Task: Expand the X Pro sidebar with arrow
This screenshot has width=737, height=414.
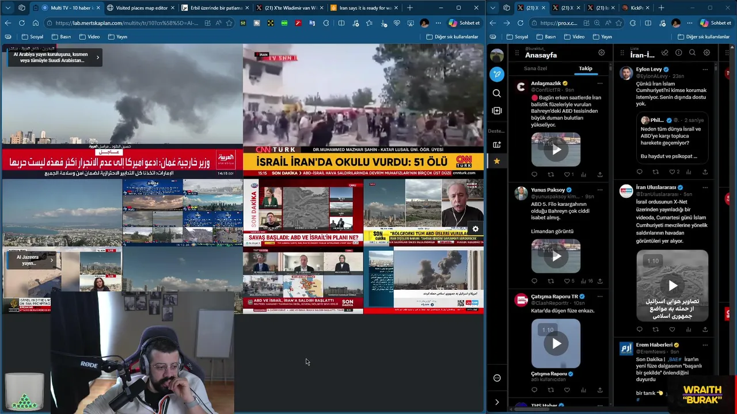Action: (497, 402)
